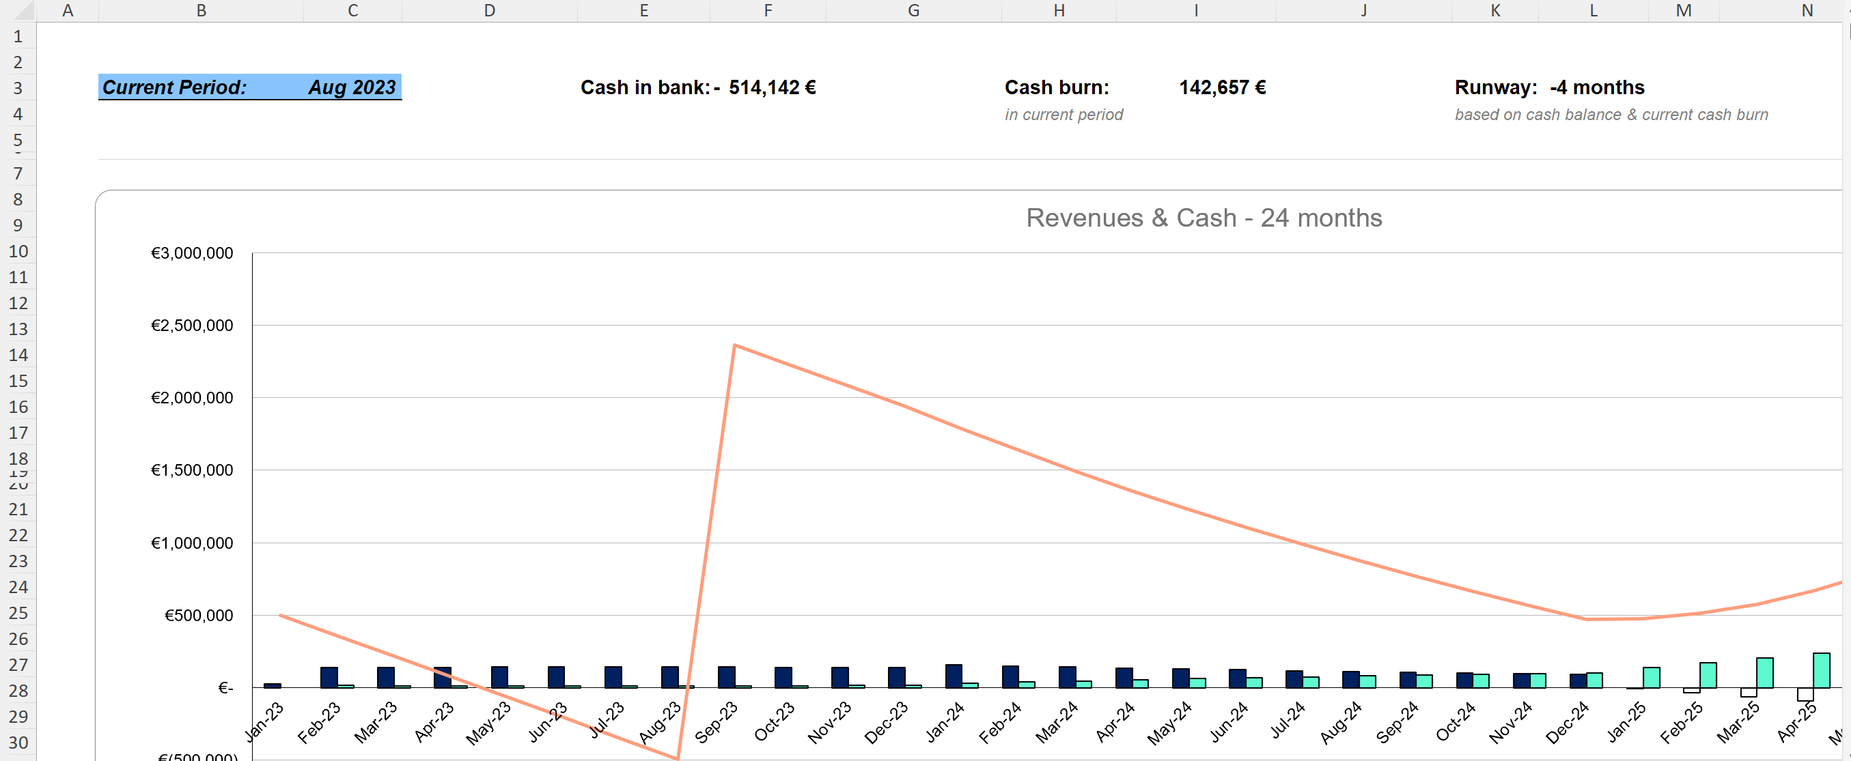Select the -4 months runway value
Viewport: 1851px width, 761px height.
(1597, 87)
